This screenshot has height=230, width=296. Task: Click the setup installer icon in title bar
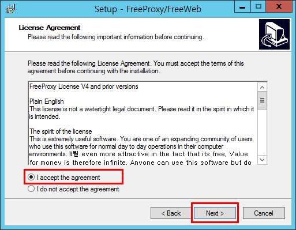pyautogui.click(x=10, y=9)
